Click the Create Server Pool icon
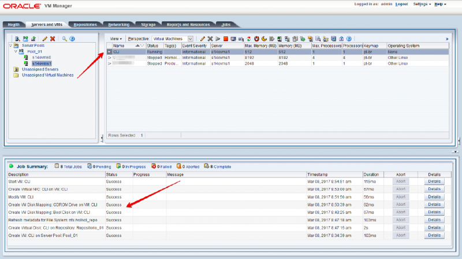The image size is (462, 259). [x=25, y=38]
